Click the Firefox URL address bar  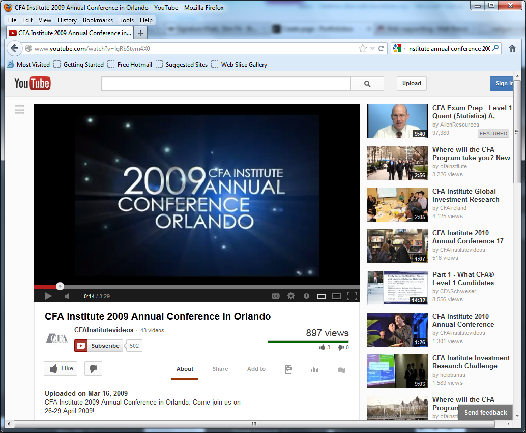194,49
